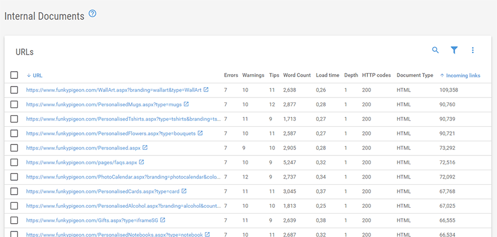This screenshot has height=237, width=497.
Task: Open the URLs filter options
Action: pyautogui.click(x=454, y=50)
